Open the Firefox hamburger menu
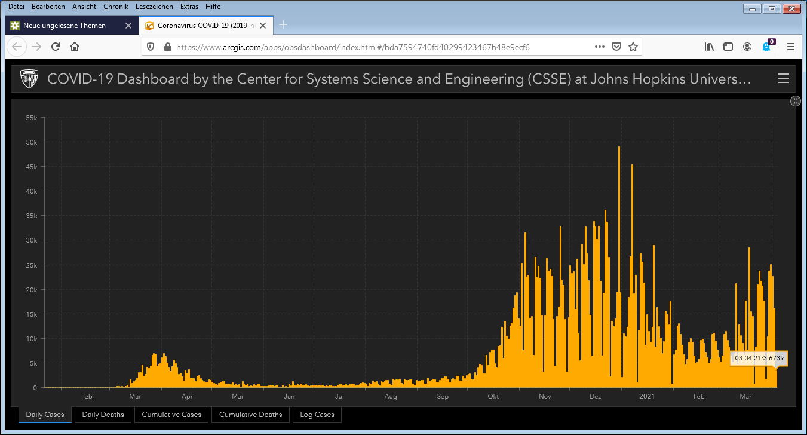The height and width of the screenshot is (435, 807). [x=791, y=47]
